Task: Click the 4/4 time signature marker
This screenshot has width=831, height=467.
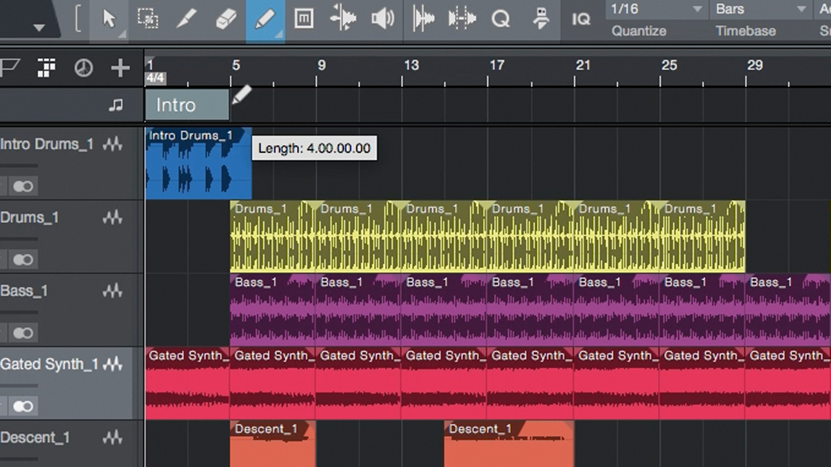Action: (x=154, y=79)
